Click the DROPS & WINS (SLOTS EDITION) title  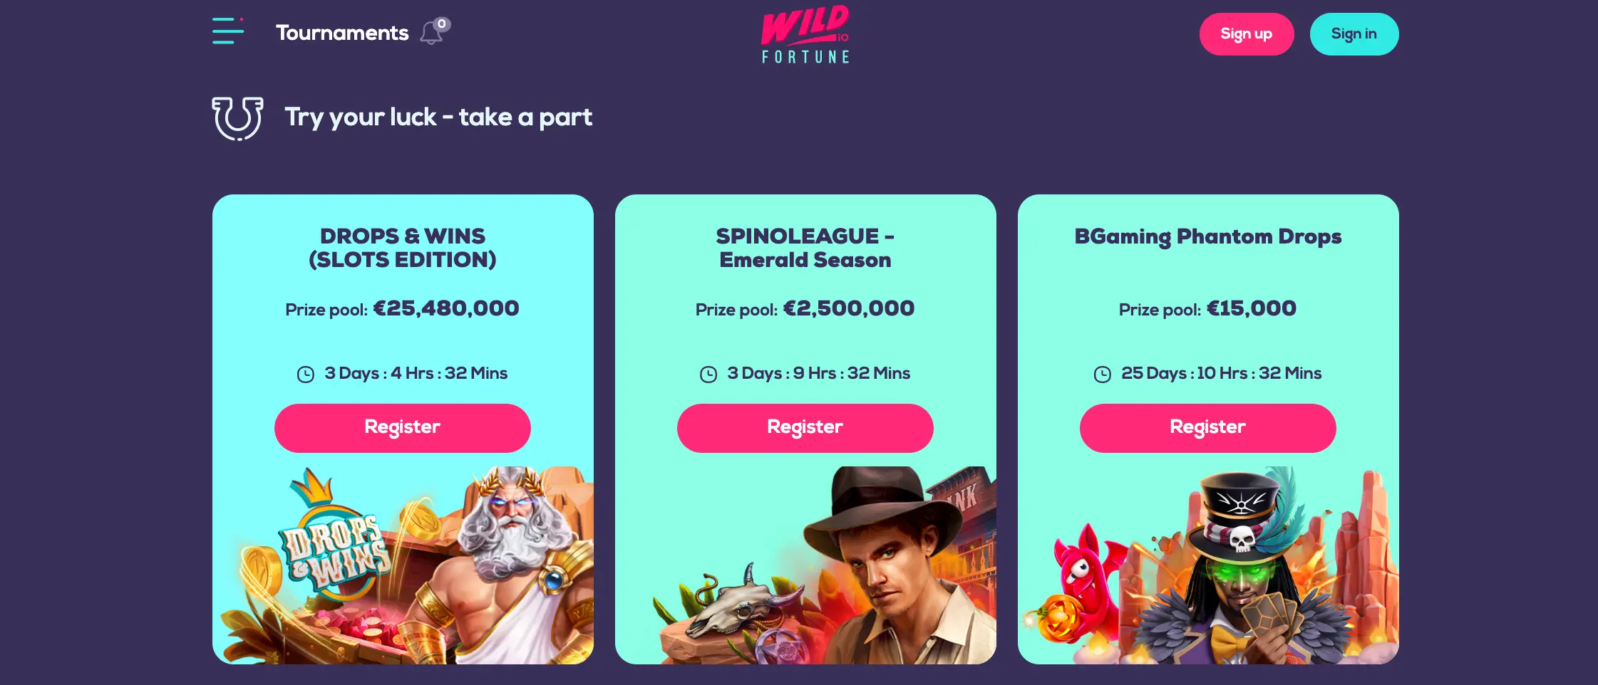(403, 248)
